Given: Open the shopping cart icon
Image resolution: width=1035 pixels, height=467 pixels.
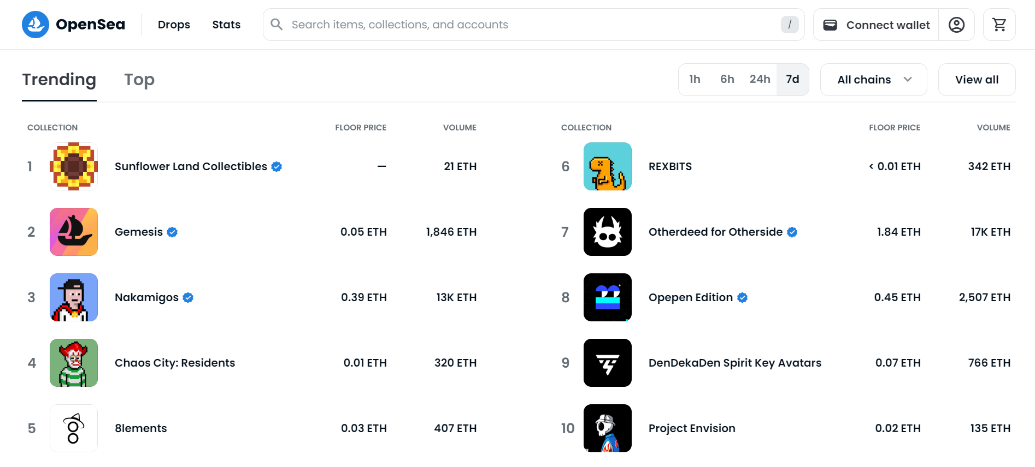Looking at the screenshot, I should (x=999, y=25).
